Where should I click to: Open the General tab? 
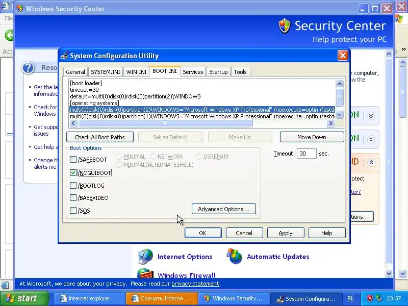(75, 72)
